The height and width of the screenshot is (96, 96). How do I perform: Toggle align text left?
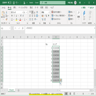click(x=30, y=16)
